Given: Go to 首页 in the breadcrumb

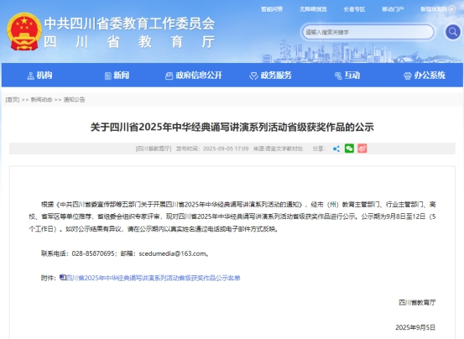Looking at the screenshot, I should tap(13, 100).
